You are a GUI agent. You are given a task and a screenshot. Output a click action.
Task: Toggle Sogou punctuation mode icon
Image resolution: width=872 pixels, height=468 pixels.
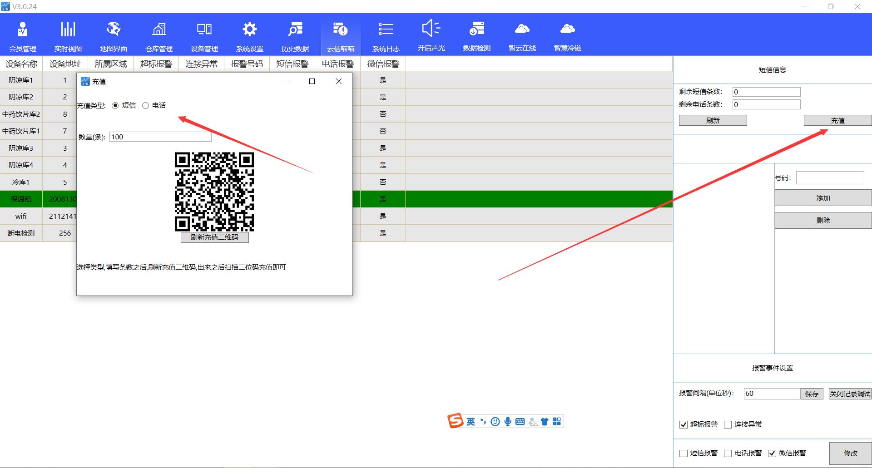tap(483, 422)
